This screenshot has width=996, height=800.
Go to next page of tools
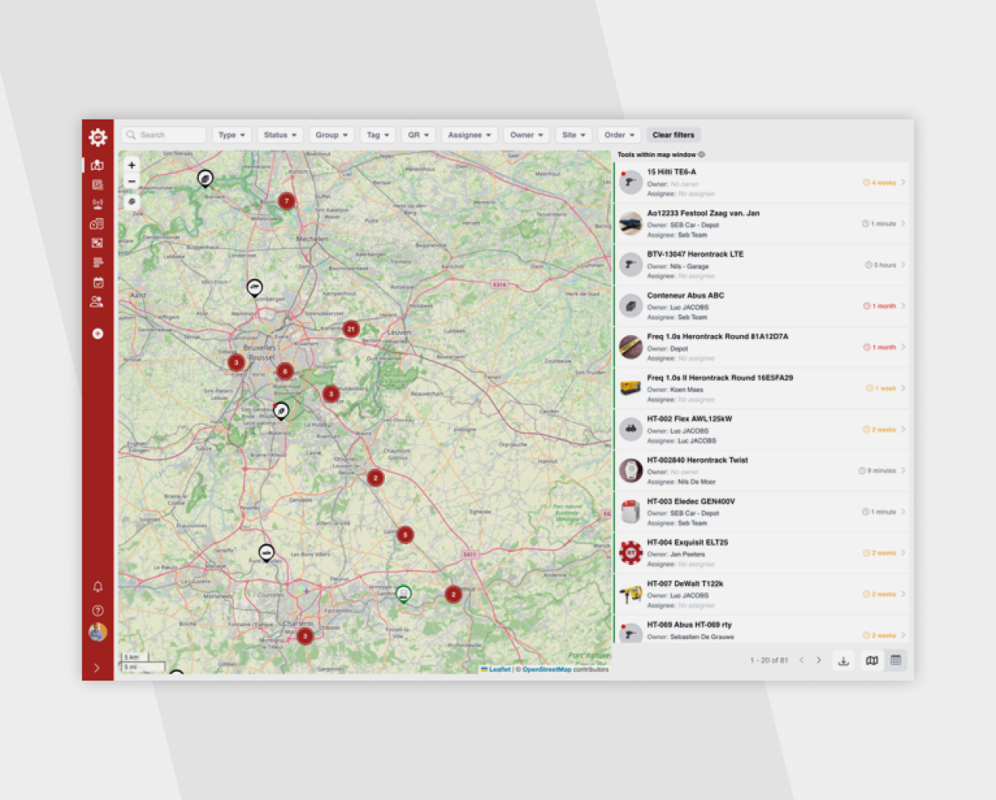[x=819, y=661]
